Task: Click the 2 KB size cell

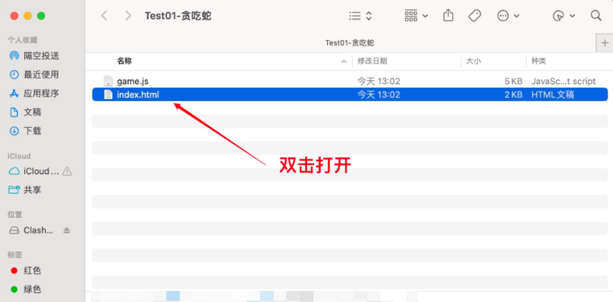Action: 513,95
